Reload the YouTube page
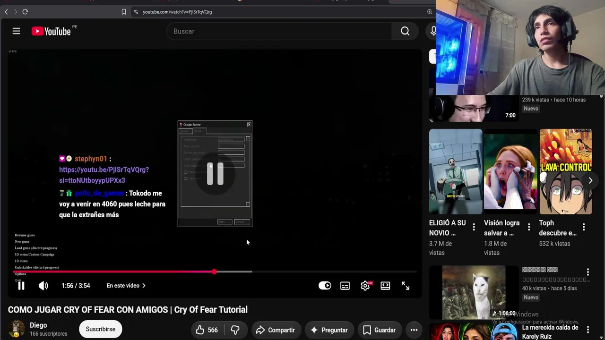Image resolution: width=605 pixels, height=340 pixels. (25, 12)
